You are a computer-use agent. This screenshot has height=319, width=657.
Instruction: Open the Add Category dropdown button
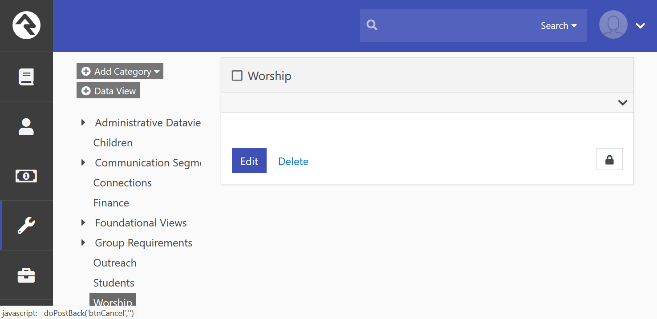click(x=120, y=71)
